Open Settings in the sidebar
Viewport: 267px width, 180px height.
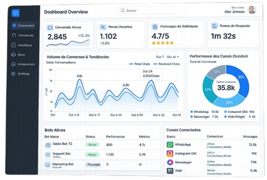click(21, 74)
